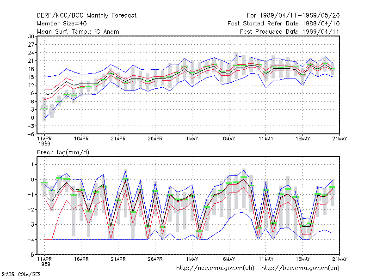Click the 26APR label on precipitation chart

tap(155, 259)
